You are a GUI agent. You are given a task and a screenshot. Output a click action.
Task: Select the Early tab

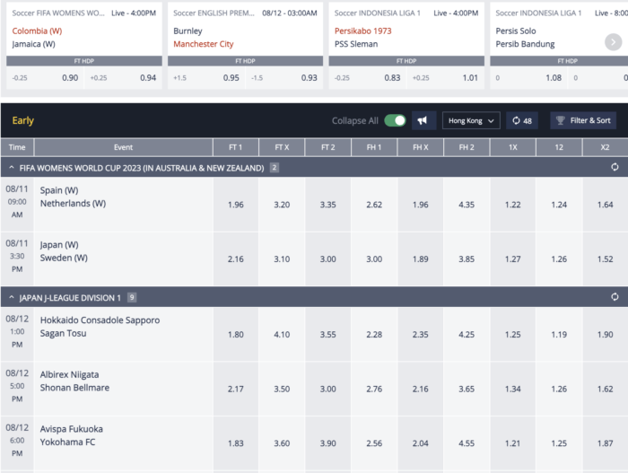[x=23, y=120]
